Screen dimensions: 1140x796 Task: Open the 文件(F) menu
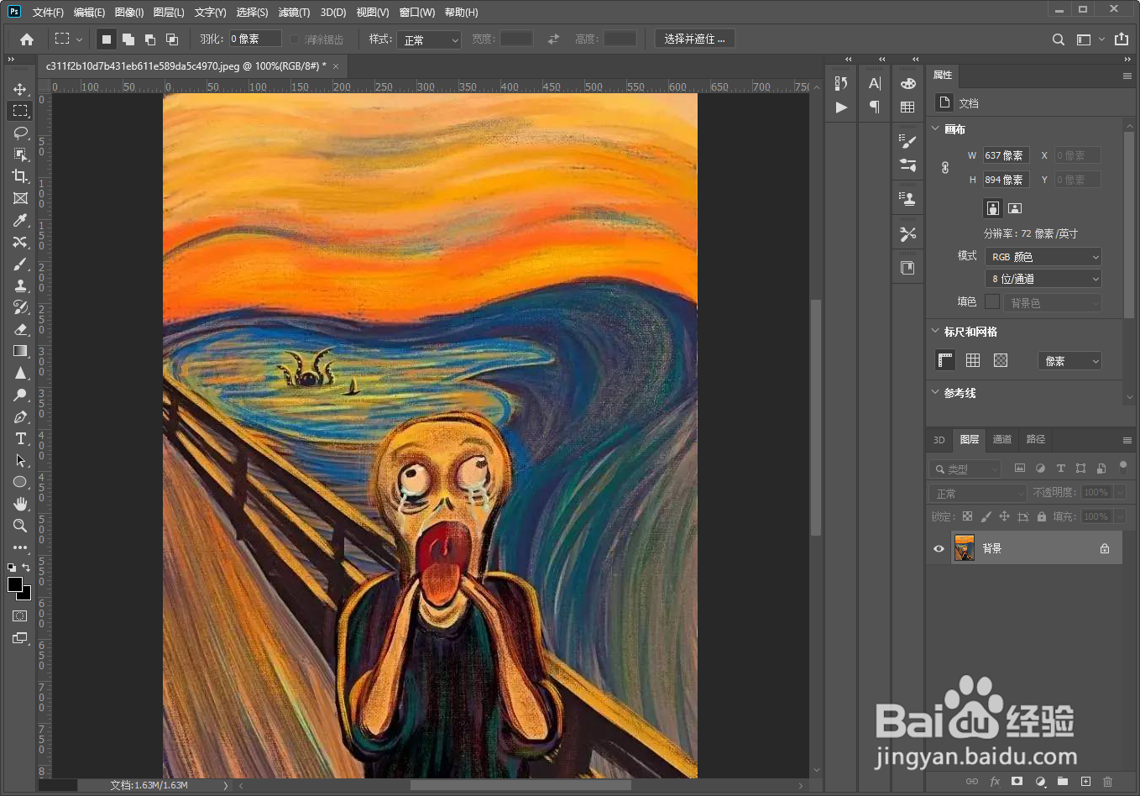pyautogui.click(x=48, y=13)
